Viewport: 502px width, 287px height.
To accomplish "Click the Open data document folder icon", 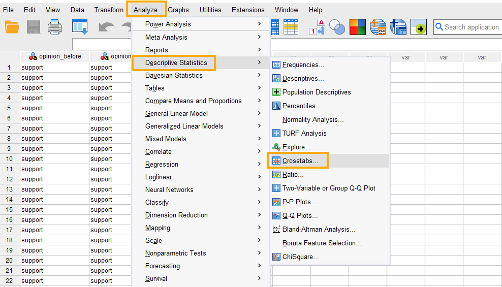I will [x=12, y=27].
